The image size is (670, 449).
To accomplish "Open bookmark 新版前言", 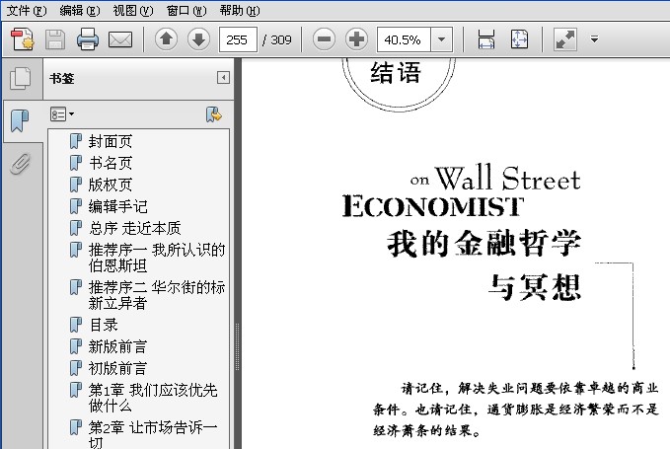I will (x=118, y=346).
